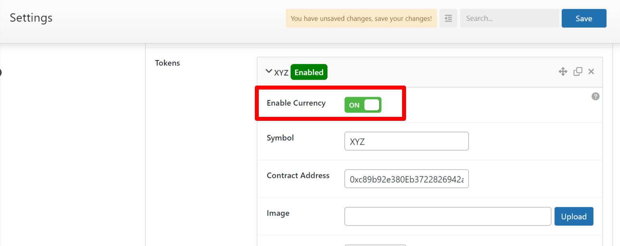
Task: Select the Tokens section label
Action: click(167, 63)
